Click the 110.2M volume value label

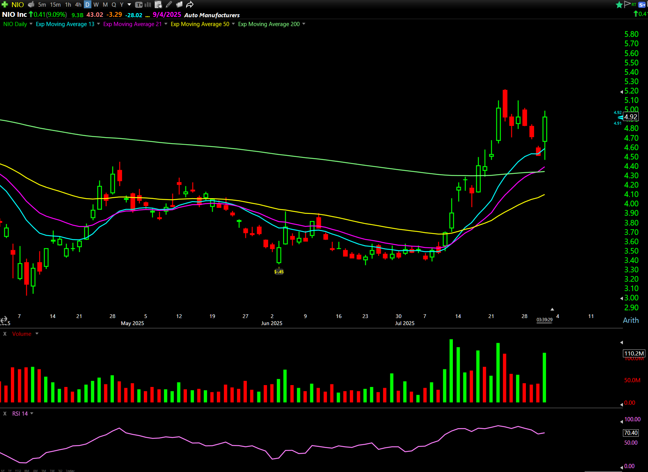pos(634,353)
